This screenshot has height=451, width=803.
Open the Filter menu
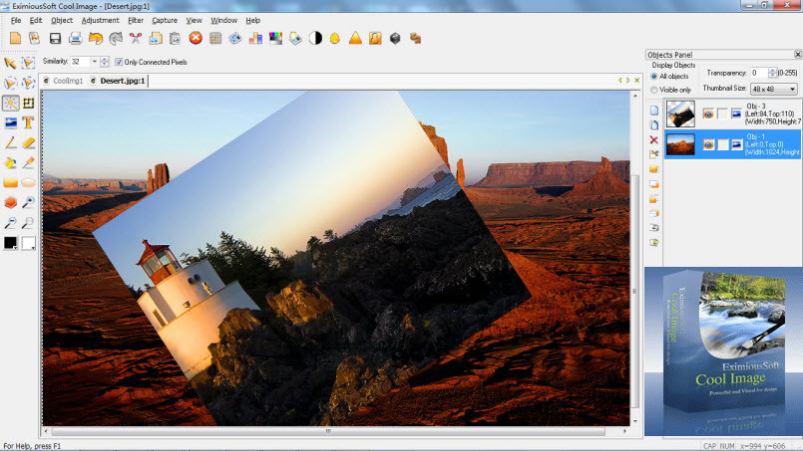tap(136, 20)
